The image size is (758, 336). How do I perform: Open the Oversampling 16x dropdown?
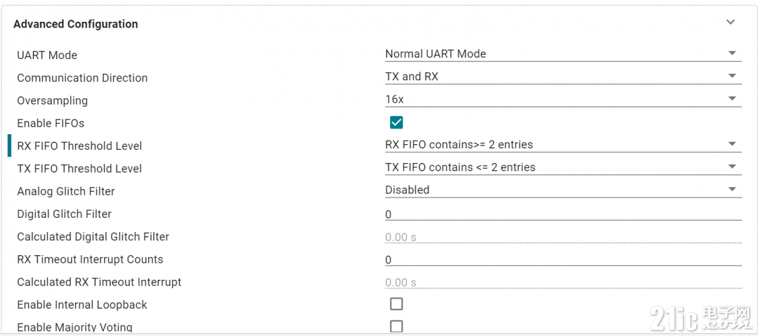563,99
